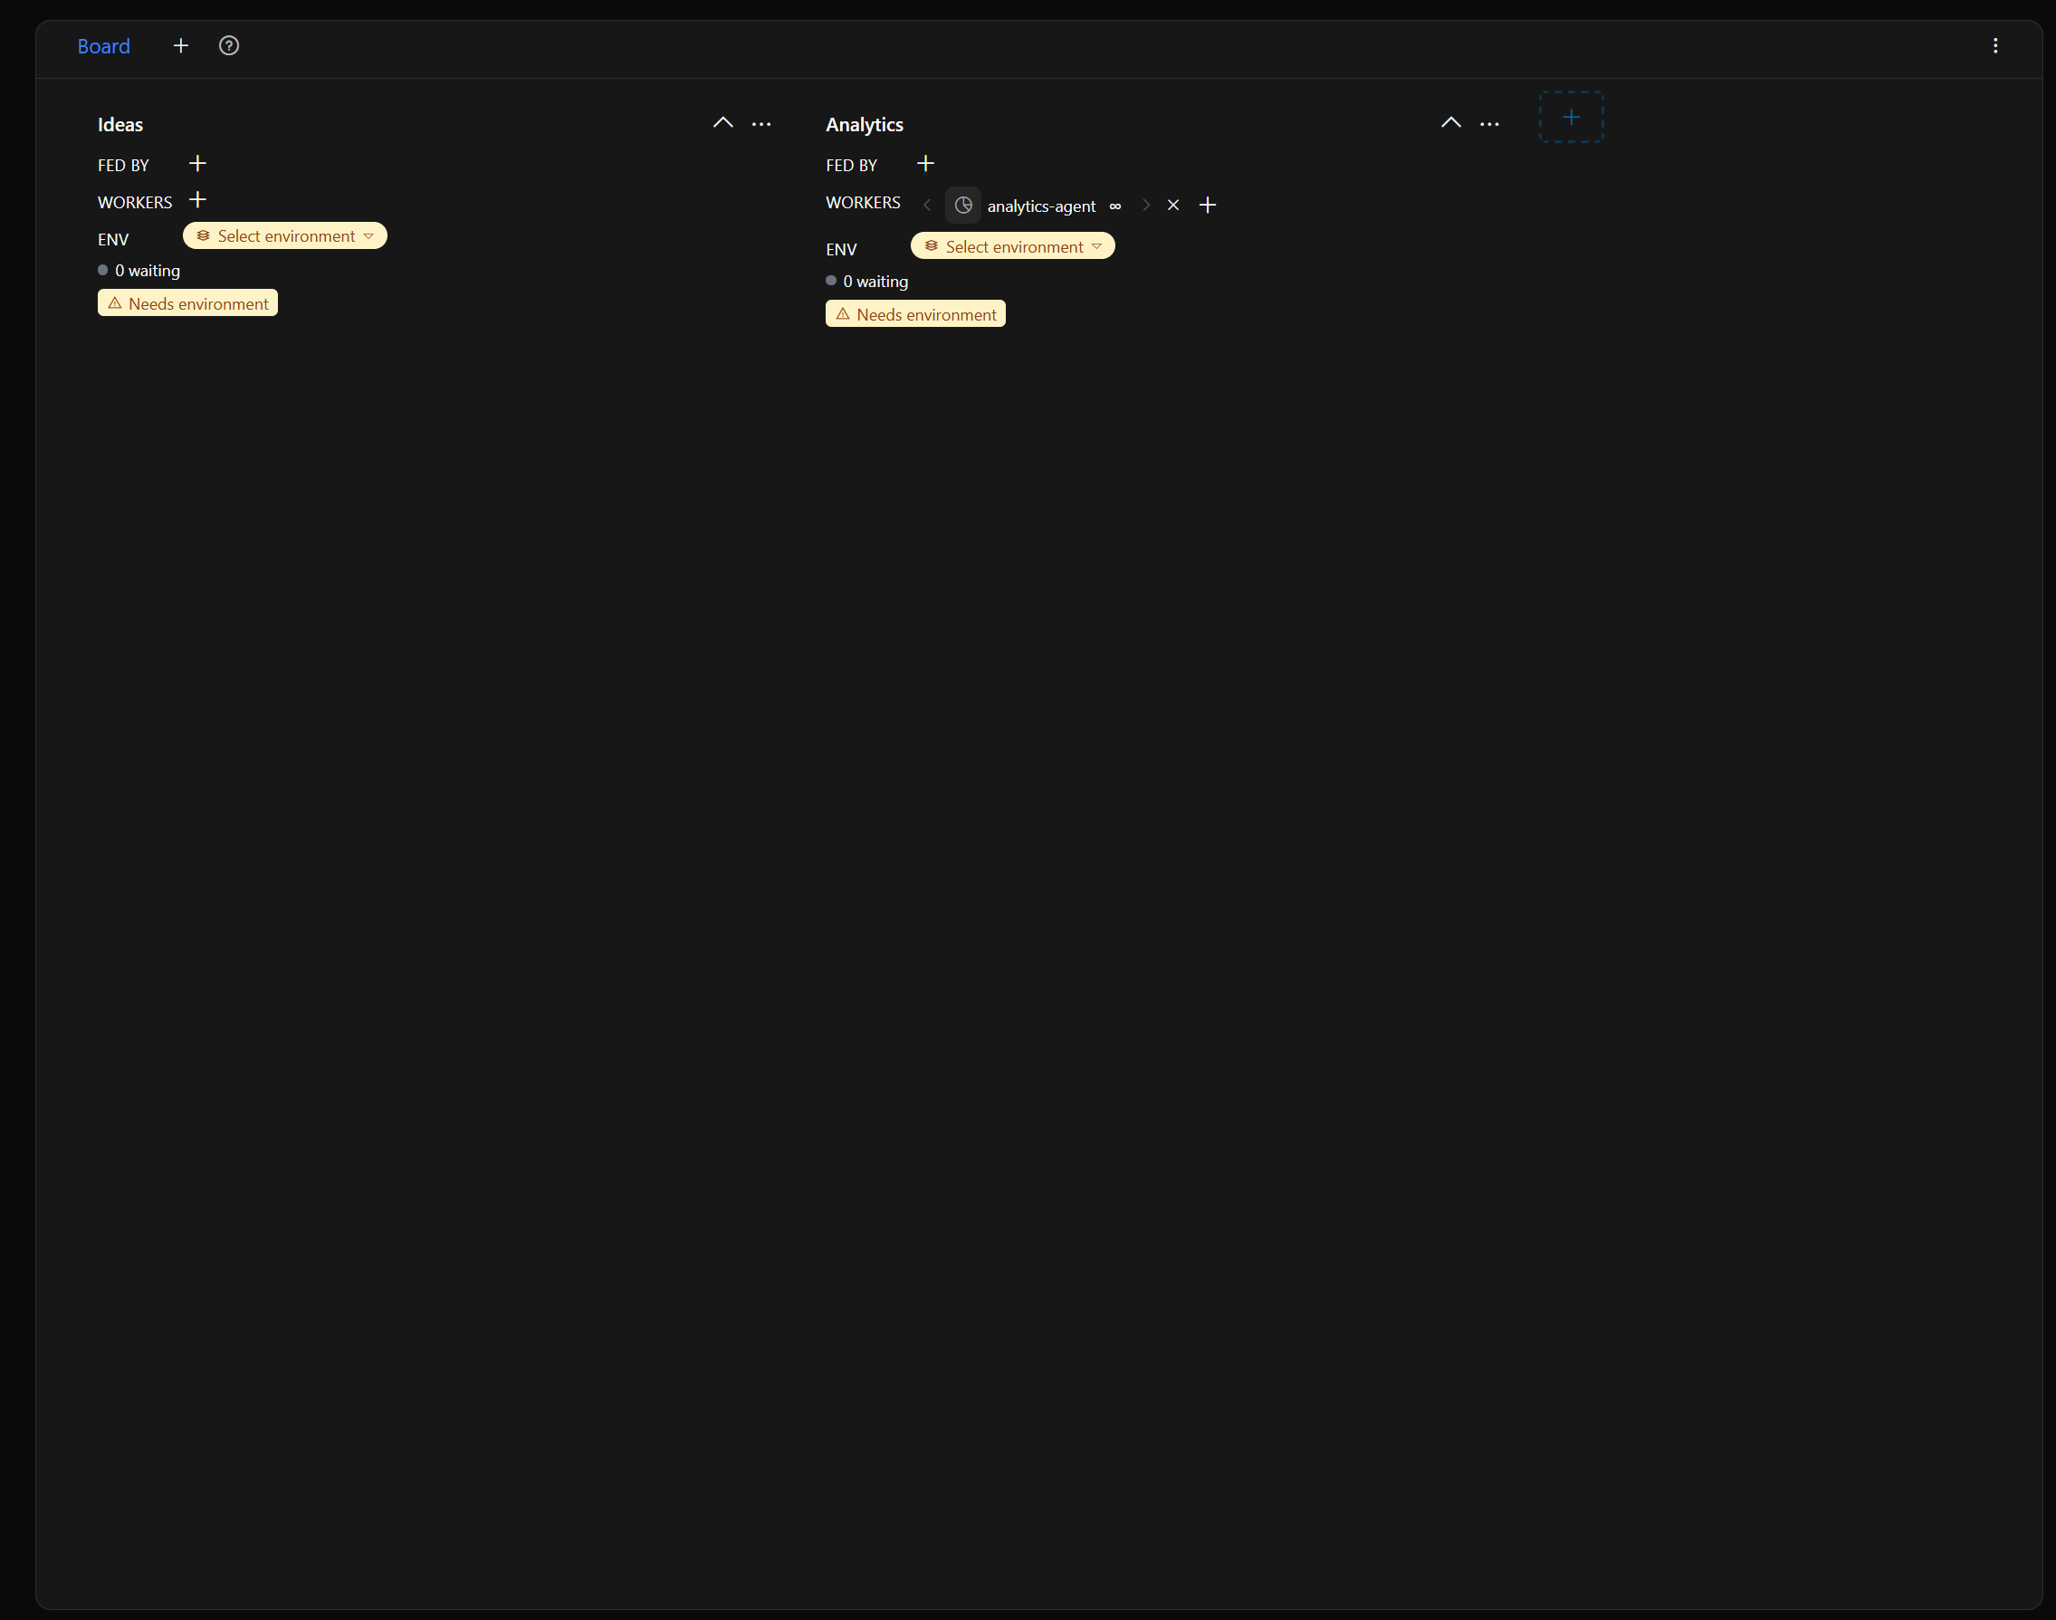Open the Ideas column options menu
The image size is (2056, 1620).
(x=761, y=124)
